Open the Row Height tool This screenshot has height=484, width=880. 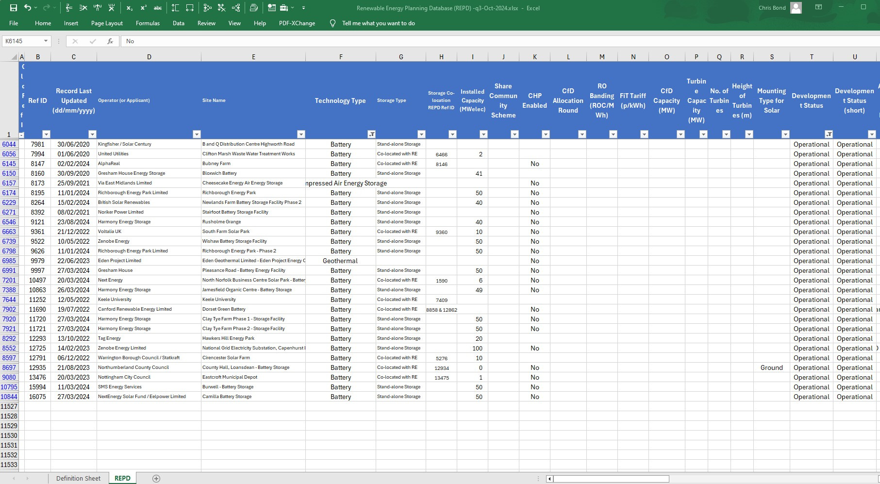click(175, 8)
